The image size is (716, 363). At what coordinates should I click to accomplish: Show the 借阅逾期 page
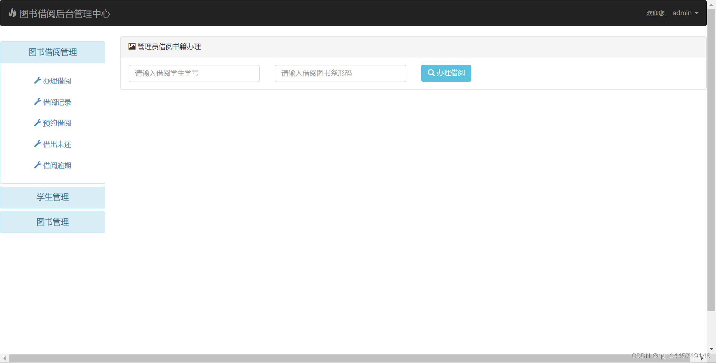click(x=57, y=165)
